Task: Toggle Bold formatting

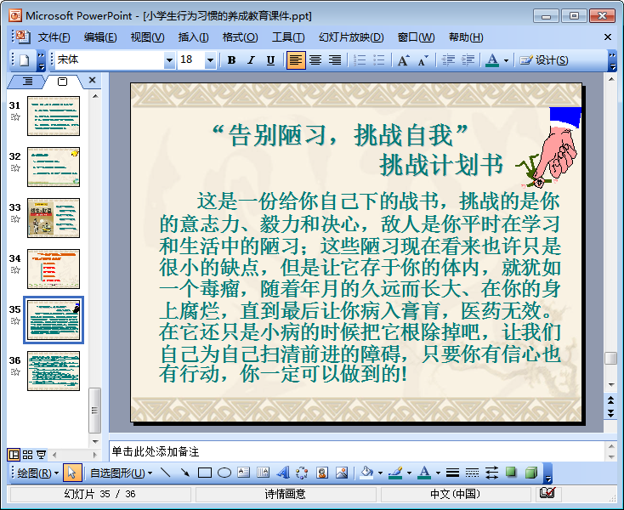Action: coord(231,60)
